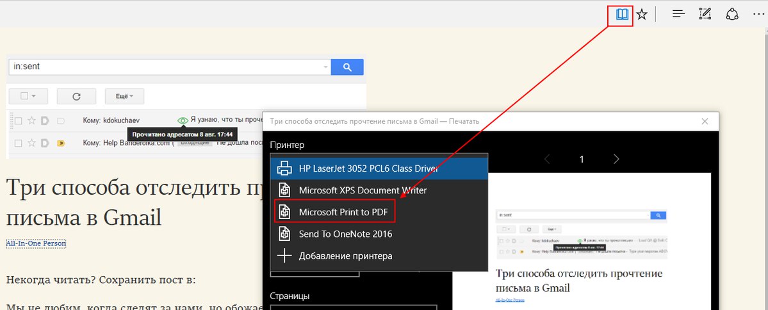This screenshot has width=768, height=310.
Task: Tick checkbox of 'Кому: Help Banderolka.com' row
Action: pos(18,143)
